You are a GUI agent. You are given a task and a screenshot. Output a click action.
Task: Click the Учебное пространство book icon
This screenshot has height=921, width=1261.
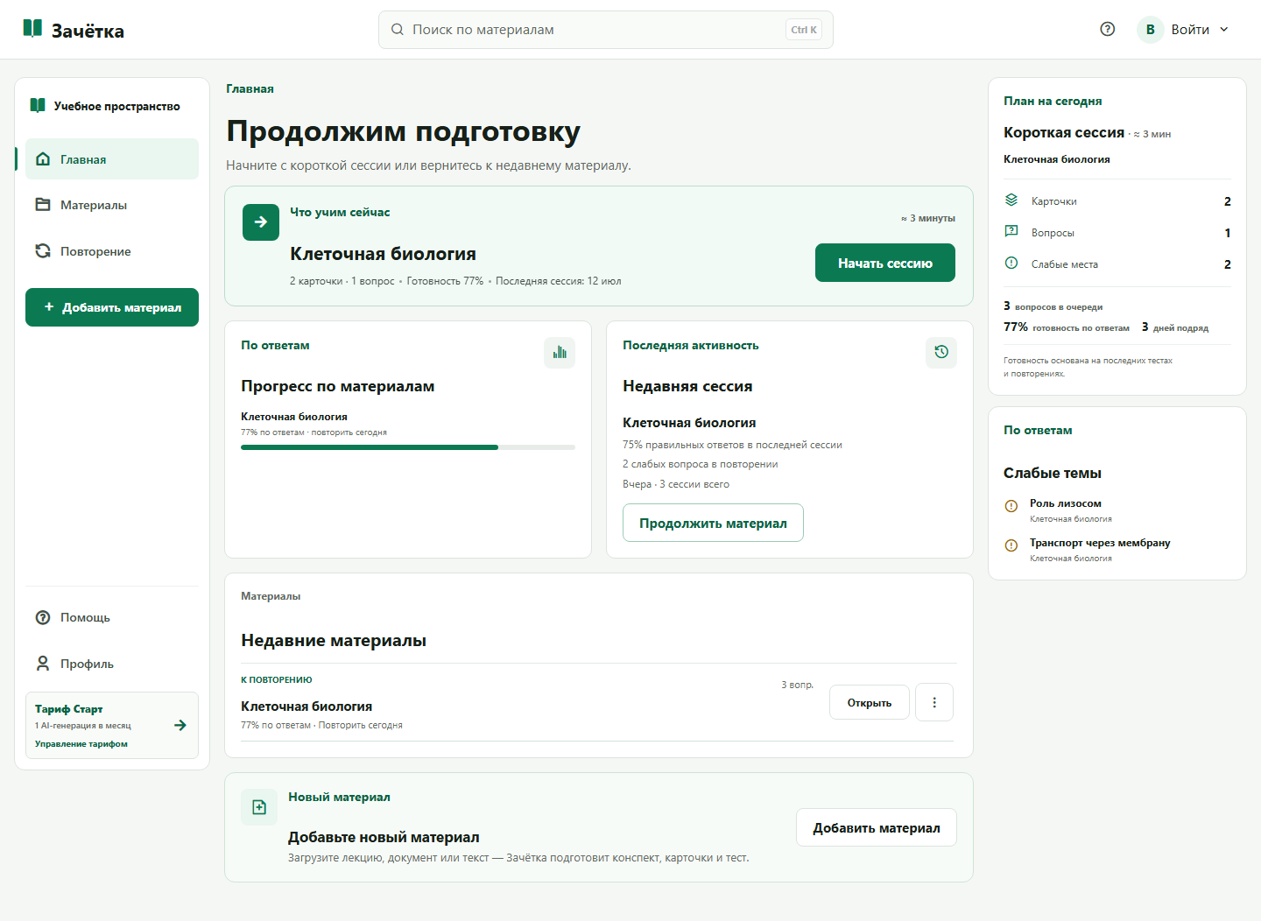(x=38, y=106)
